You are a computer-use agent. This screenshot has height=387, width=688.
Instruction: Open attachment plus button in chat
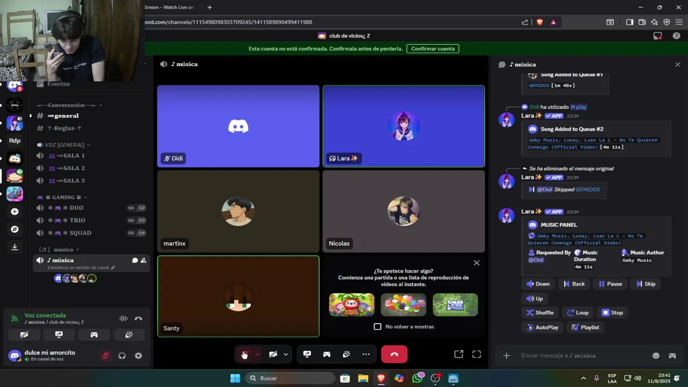(506, 355)
